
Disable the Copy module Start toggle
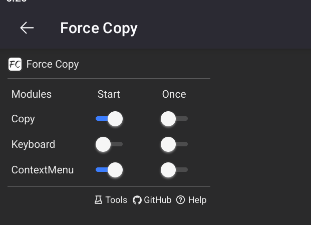[109, 119]
